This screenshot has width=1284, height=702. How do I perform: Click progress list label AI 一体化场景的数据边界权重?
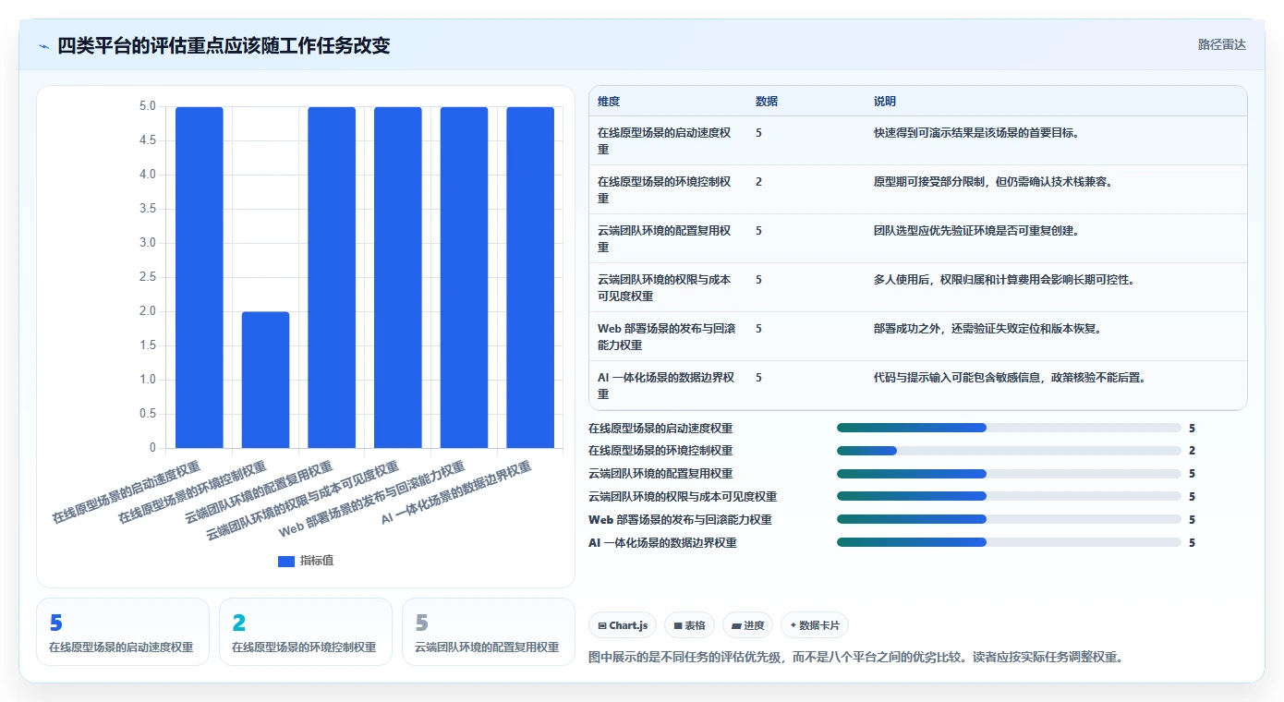[x=662, y=542]
